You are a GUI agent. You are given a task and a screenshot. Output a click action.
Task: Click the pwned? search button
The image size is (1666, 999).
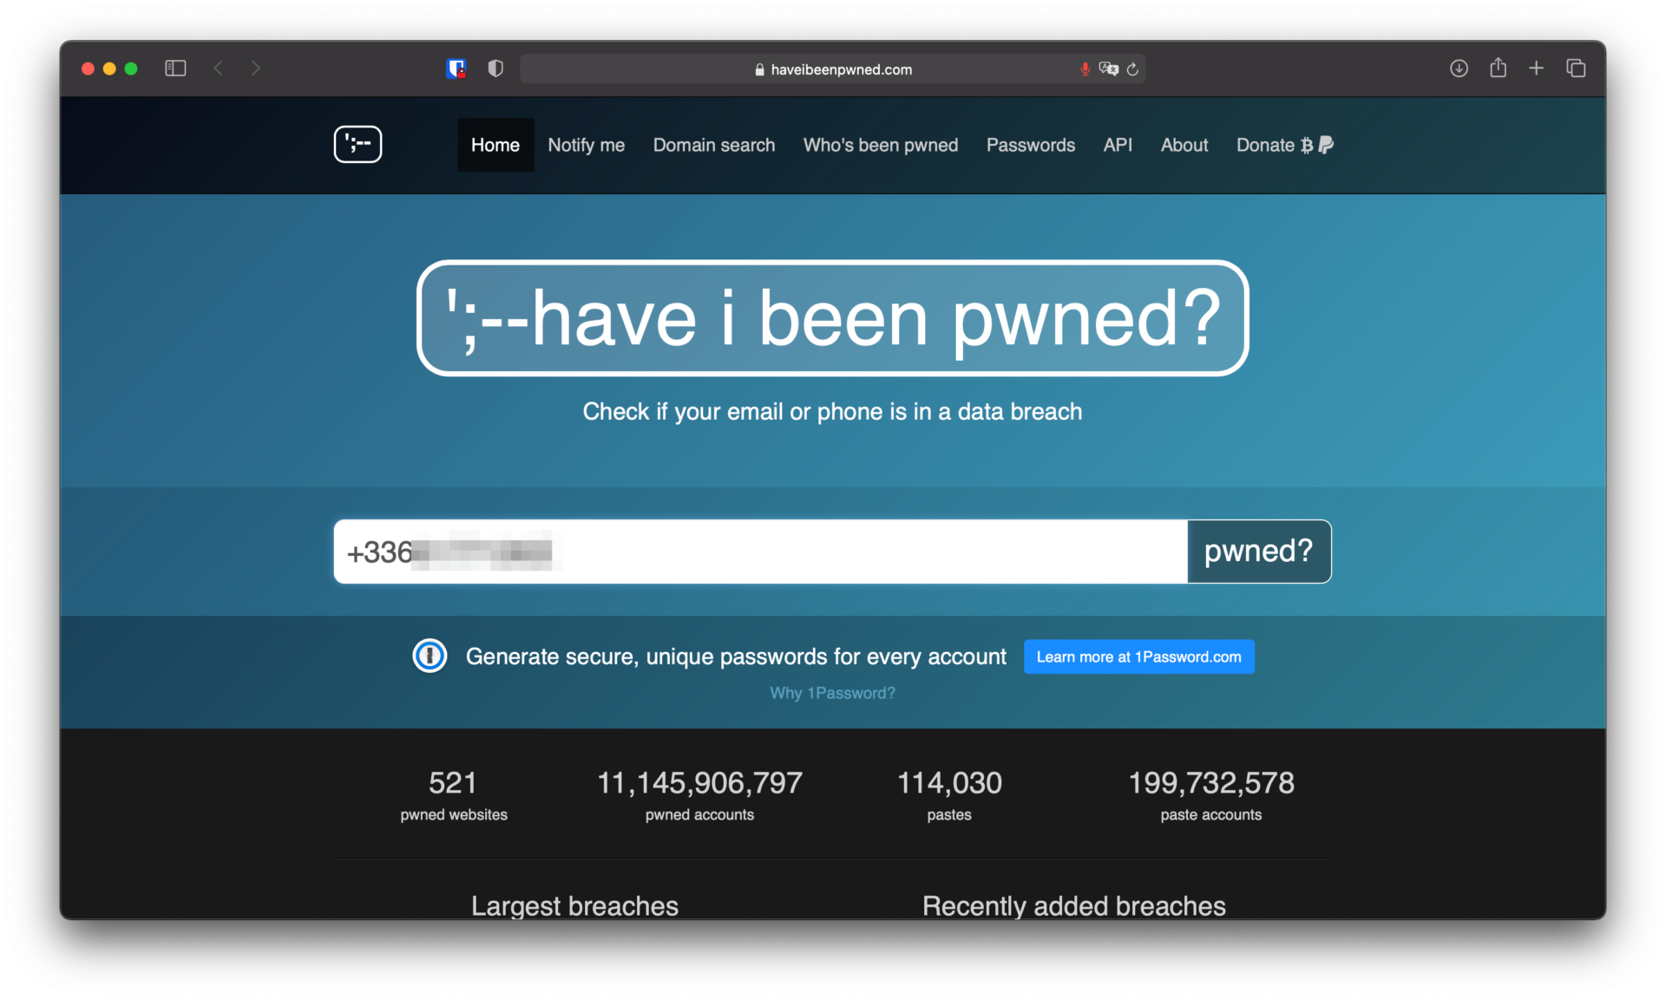tap(1259, 551)
